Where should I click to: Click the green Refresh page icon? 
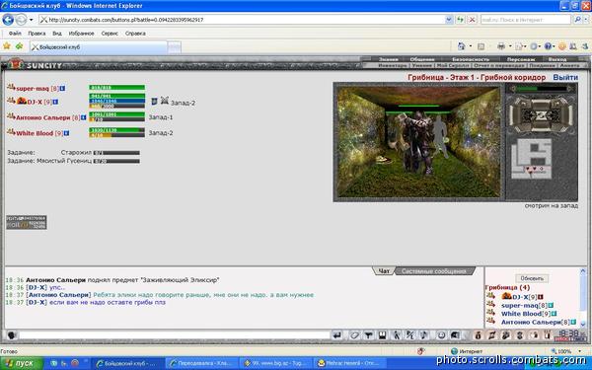click(x=460, y=20)
